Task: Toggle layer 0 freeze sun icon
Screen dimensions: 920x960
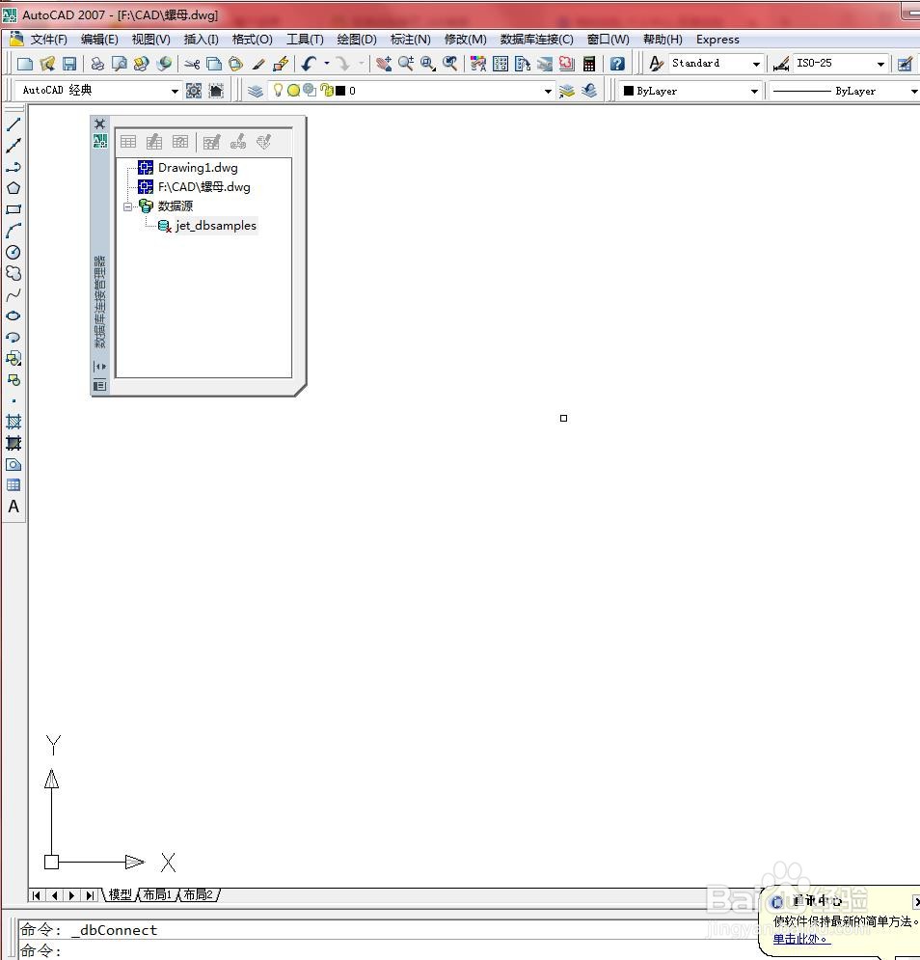Action: tap(293, 91)
